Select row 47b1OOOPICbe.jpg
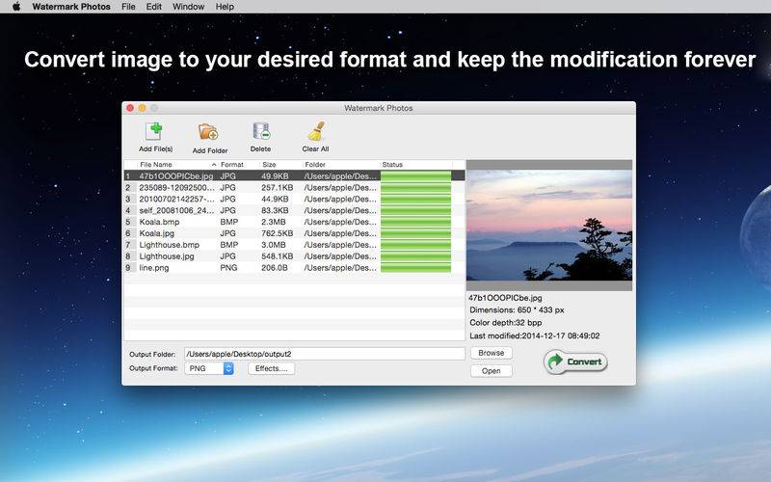Image resolution: width=771 pixels, height=482 pixels. [294, 175]
